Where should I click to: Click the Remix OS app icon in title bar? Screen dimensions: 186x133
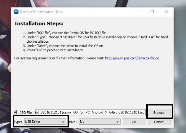click(16, 12)
